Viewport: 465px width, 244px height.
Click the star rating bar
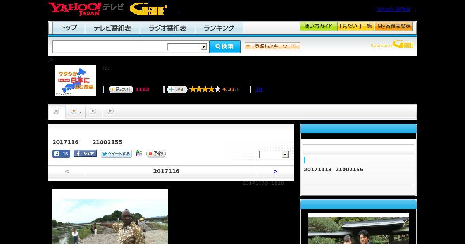[205, 89]
